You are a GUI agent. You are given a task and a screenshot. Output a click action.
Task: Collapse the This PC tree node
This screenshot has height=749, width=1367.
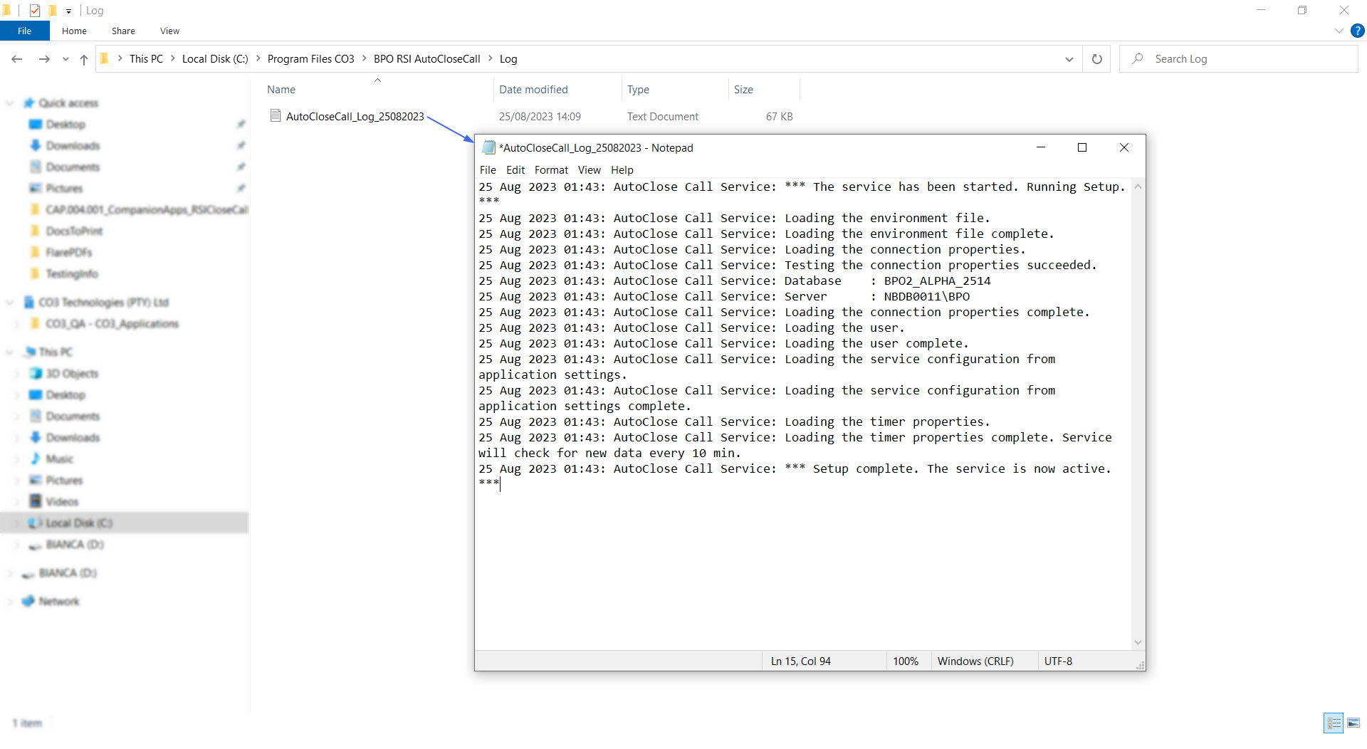pyautogui.click(x=10, y=352)
